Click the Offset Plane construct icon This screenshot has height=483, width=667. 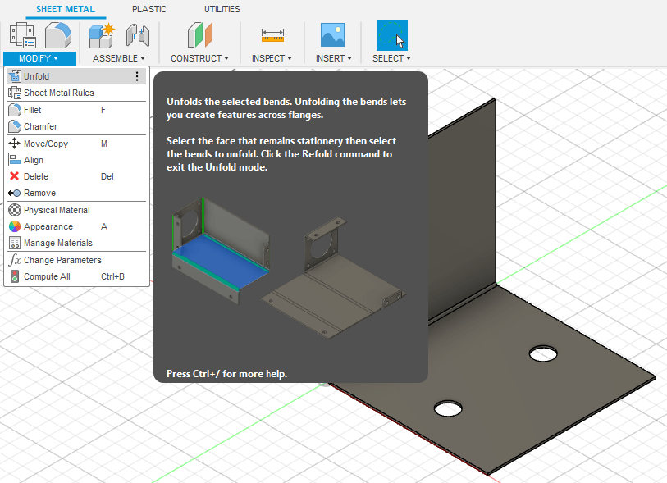pos(199,35)
